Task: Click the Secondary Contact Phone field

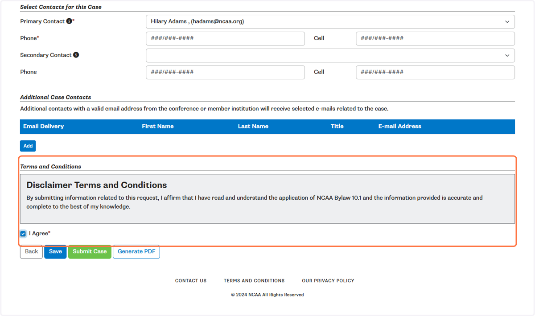Action: pyautogui.click(x=225, y=72)
